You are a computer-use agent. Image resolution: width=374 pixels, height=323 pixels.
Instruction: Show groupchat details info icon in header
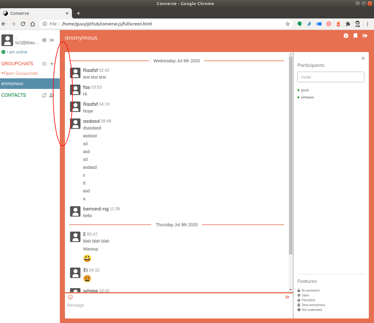(346, 36)
